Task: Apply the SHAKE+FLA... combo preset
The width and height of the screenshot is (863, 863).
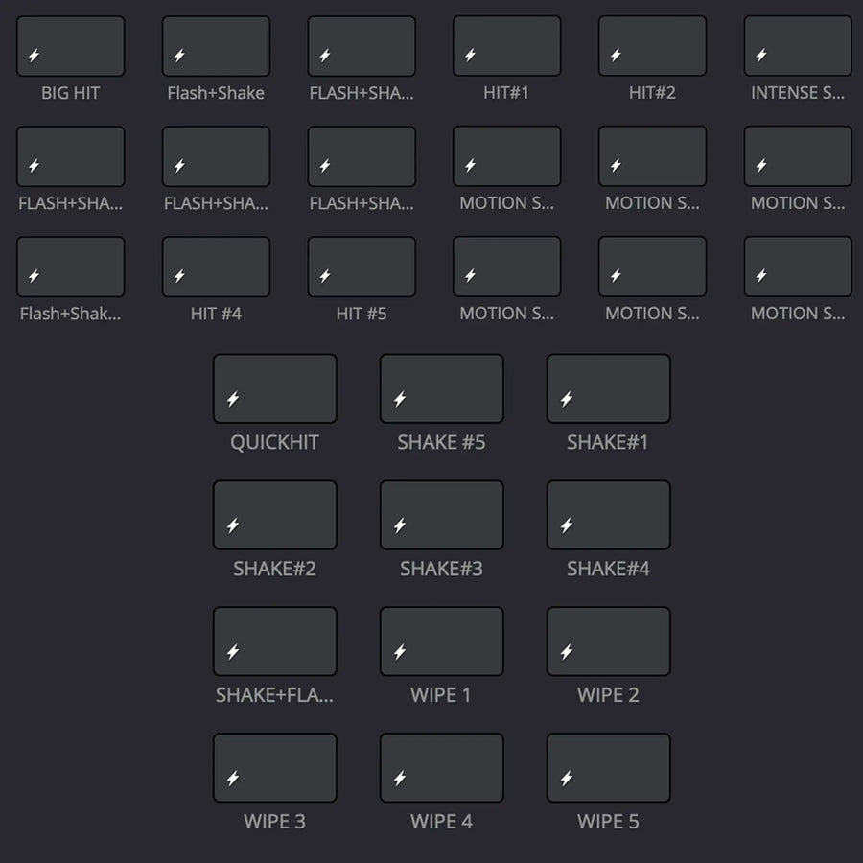Action: 275,641
